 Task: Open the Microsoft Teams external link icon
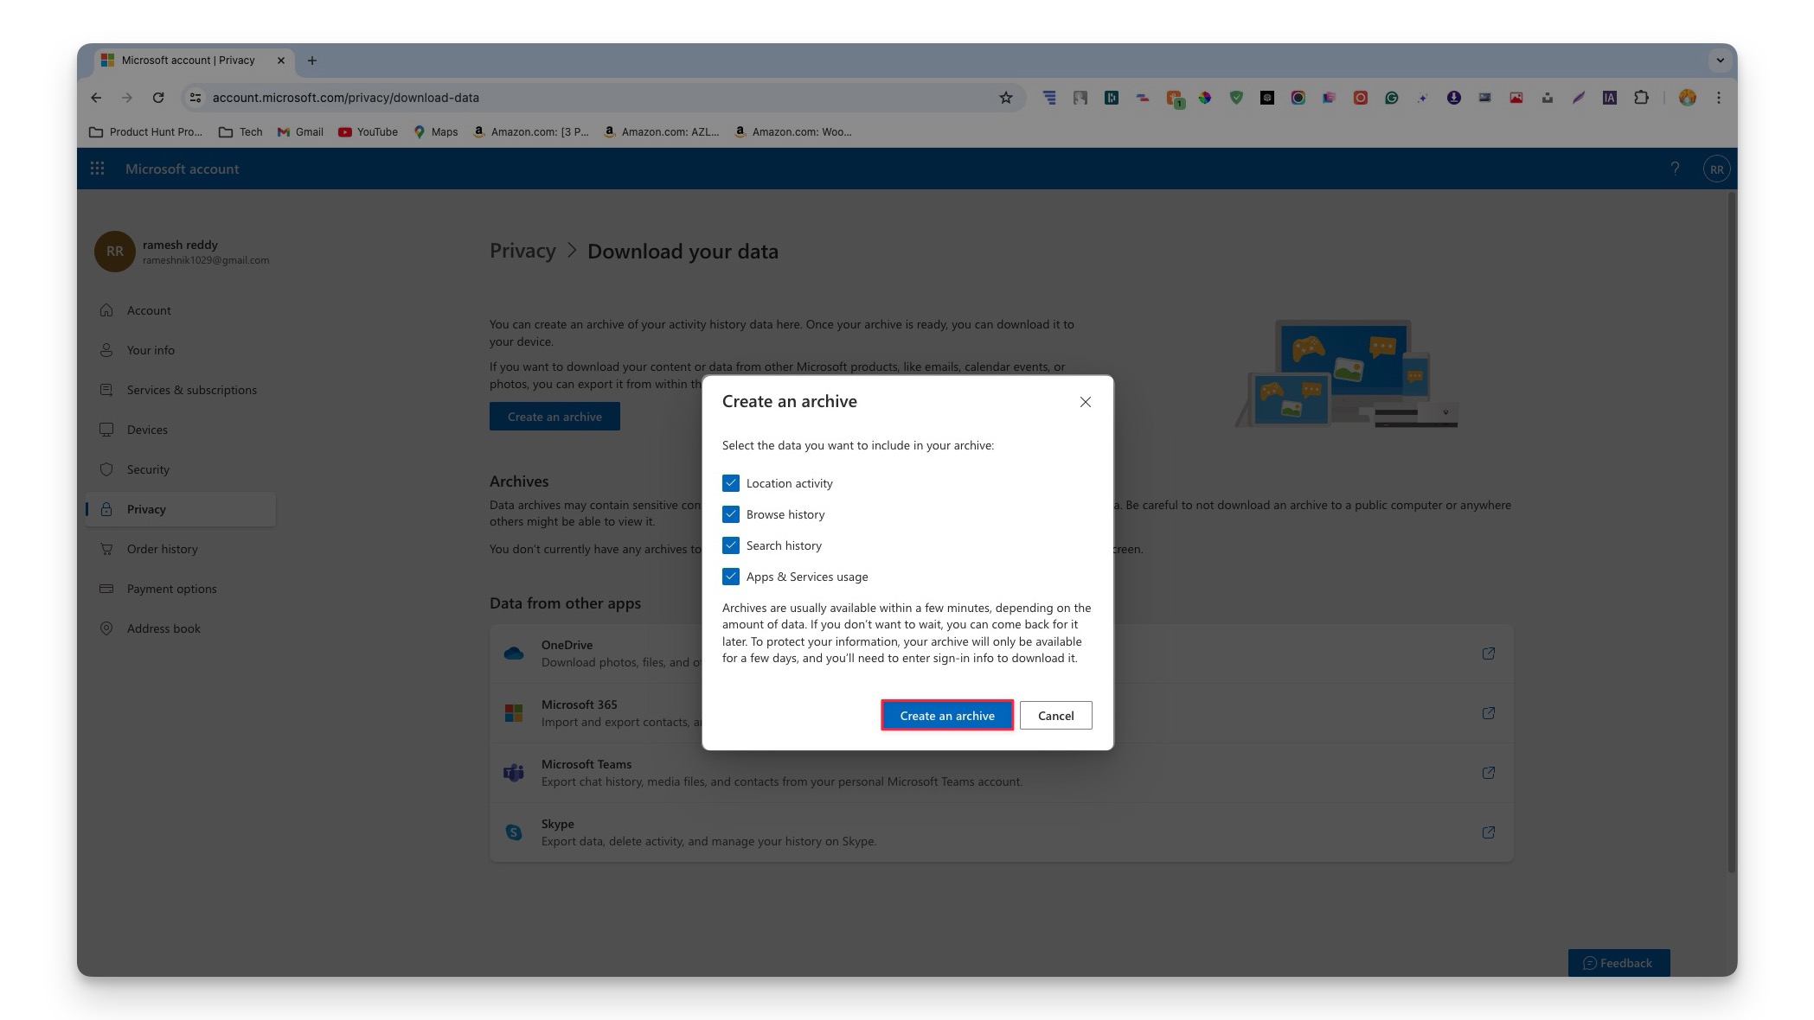[x=1489, y=773]
